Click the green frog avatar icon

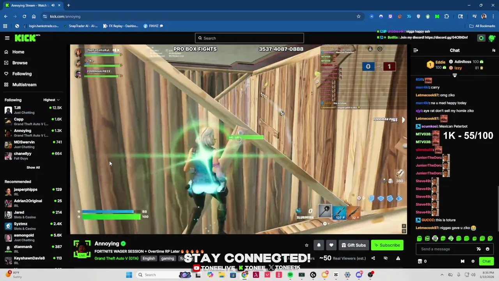point(492,38)
